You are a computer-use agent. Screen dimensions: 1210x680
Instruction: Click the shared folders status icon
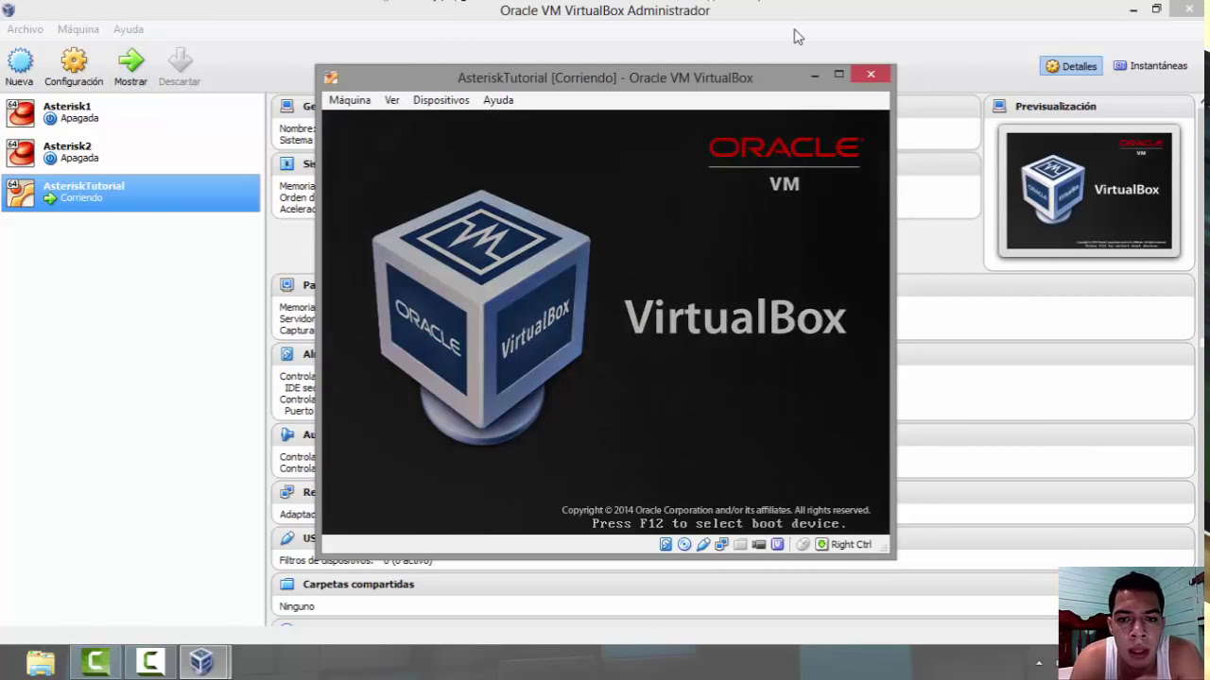(740, 544)
